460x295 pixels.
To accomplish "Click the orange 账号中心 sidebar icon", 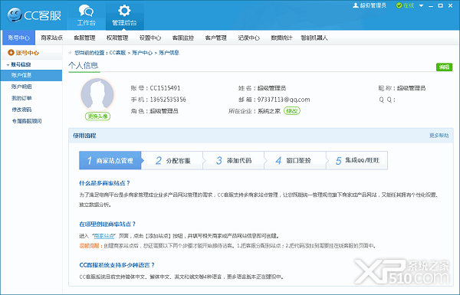I will [11, 53].
